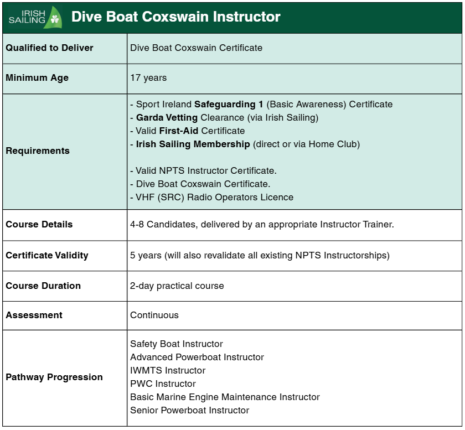Click the Course Details row label
The width and height of the screenshot is (465, 430).
tap(39, 225)
